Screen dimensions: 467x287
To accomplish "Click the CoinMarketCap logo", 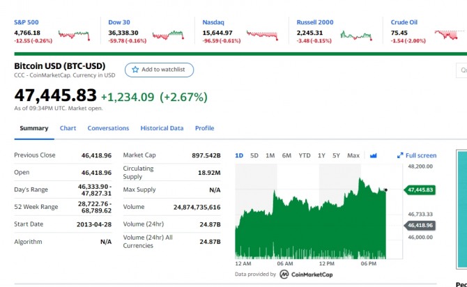I will click(x=308, y=274).
